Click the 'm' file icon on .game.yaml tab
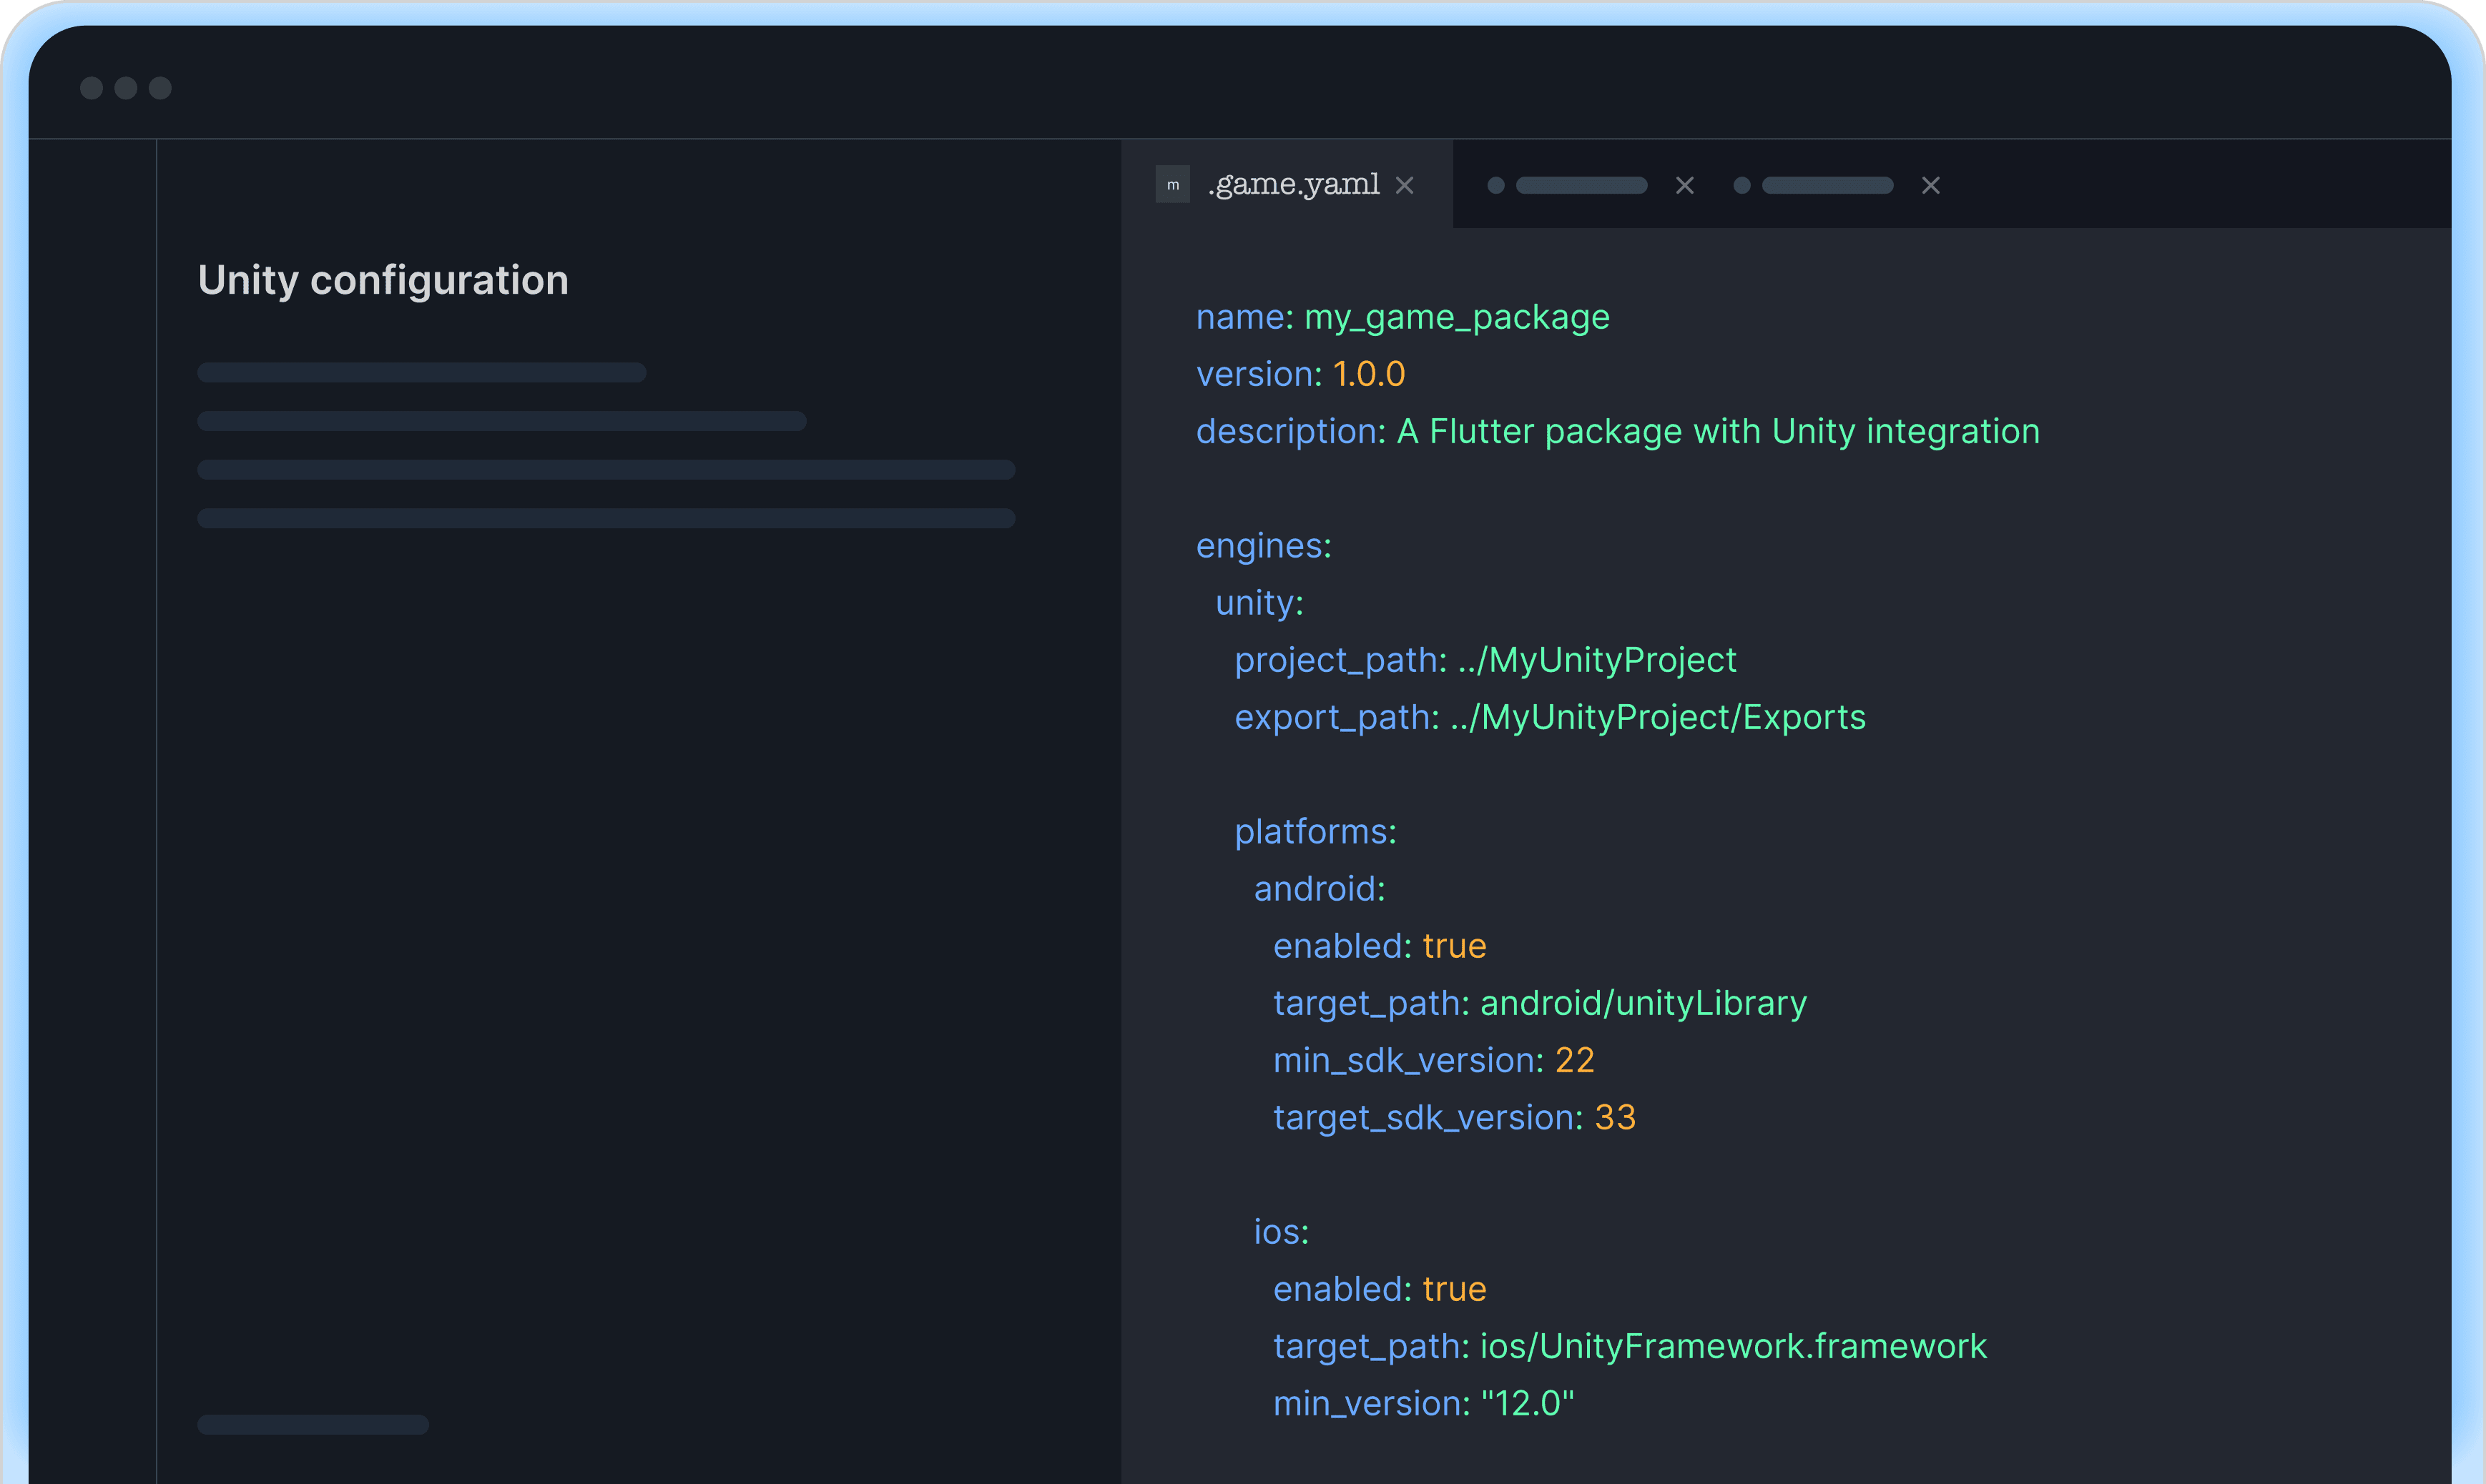This screenshot has height=1484, width=2486. tap(1172, 185)
